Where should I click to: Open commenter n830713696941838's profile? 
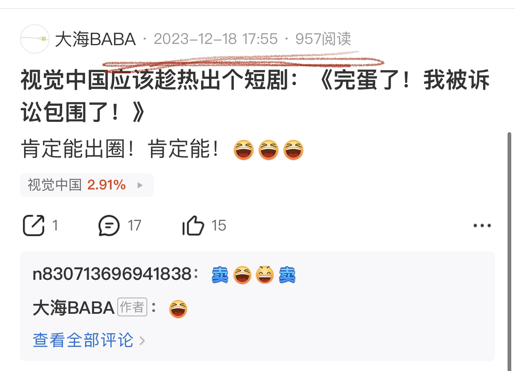pyautogui.click(x=112, y=274)
